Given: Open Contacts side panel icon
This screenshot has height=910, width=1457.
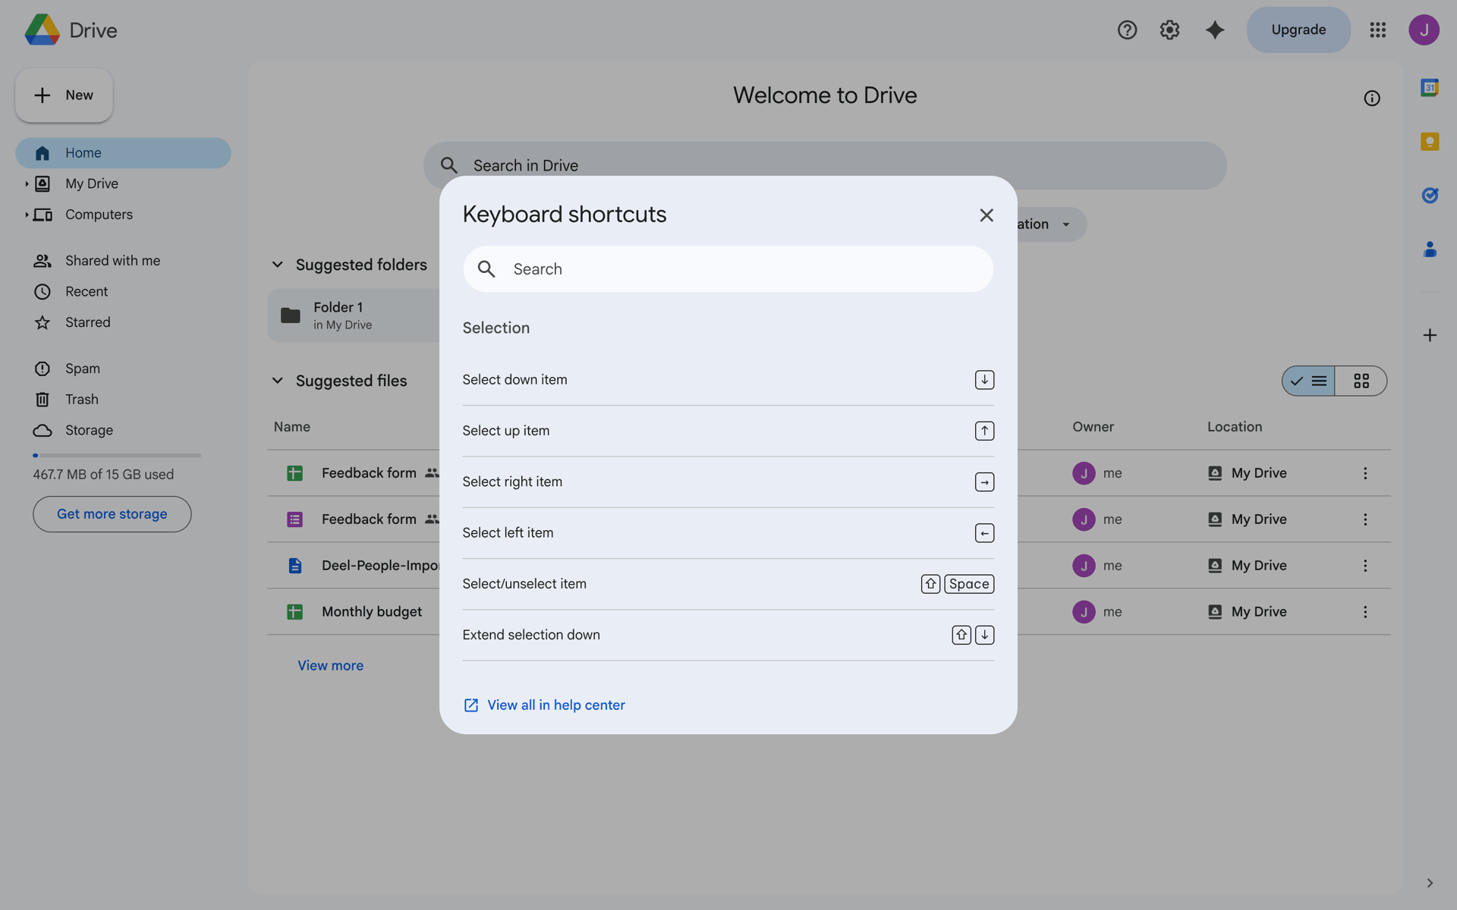Looking at the screenshot, I should point(1430,249).
